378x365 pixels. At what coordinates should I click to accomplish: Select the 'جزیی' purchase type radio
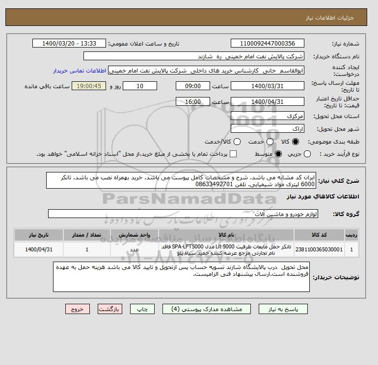pyautogui.click(x=307, y=154)
